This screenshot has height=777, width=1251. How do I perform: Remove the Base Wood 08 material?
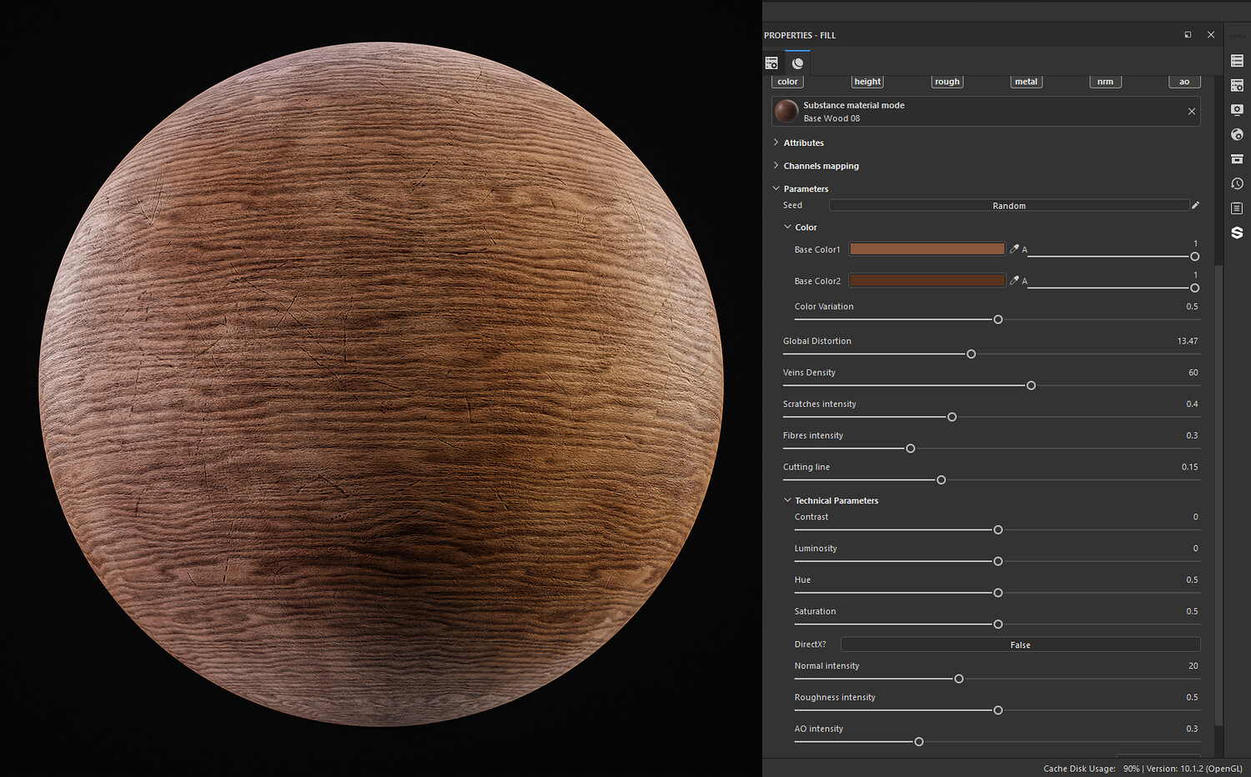coord(1191,112)
